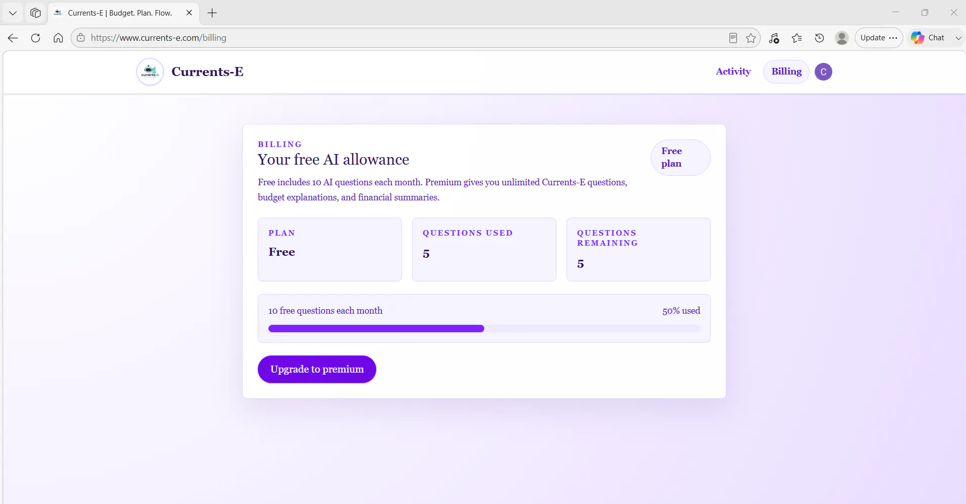Viewport: 966px width, 504px height.
Task: Open the Activity page
Action: click(x=733, y=71)
